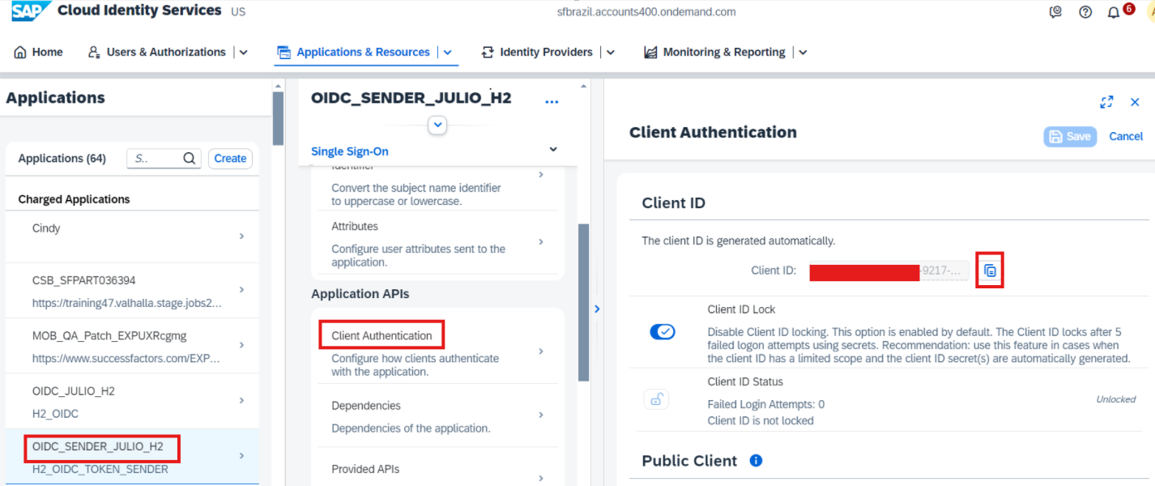Image resolution: width=1155 pixels, height=486 pixels.
Task: Click the Client ID value field
Action: [889, 271]
